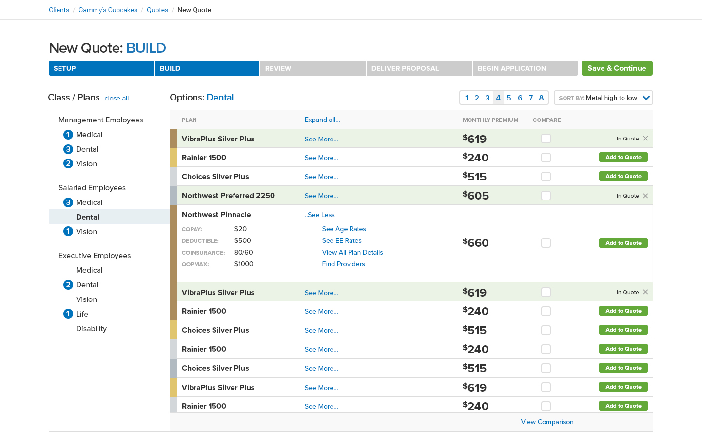Click the X beside the first VibraPlus Silver Plus
Image resolution: width=702 pixels, height=439 pixels.
pos(645,139)
